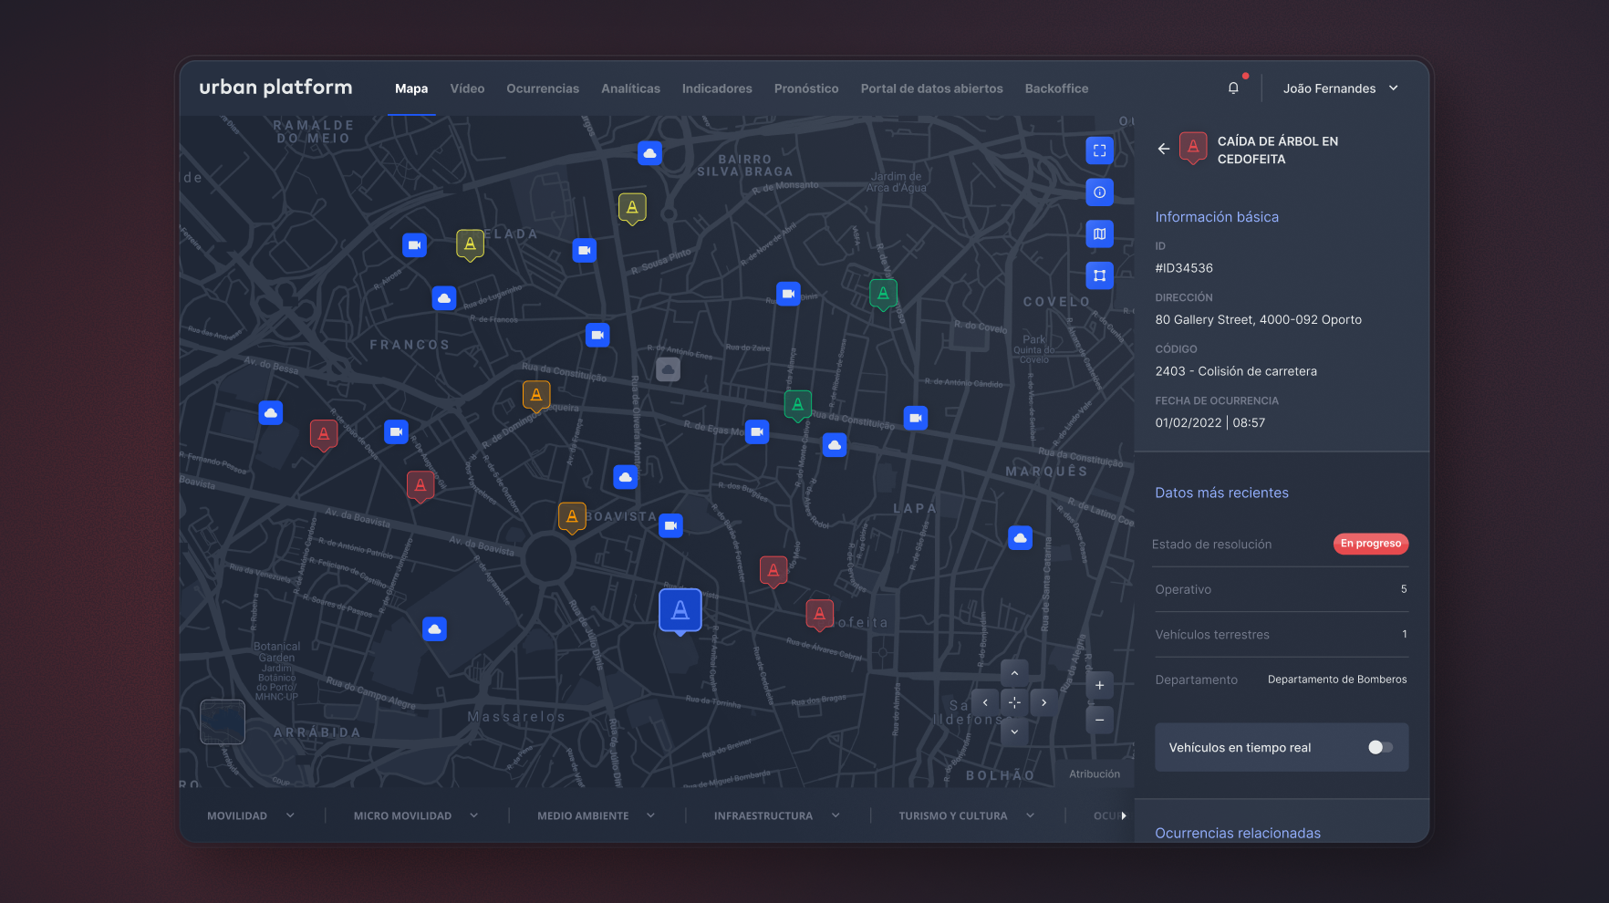The width and height of the screenshot is (1609, 903).
Task: Recenter map with the crosshair button
Action: point(1014,702)
